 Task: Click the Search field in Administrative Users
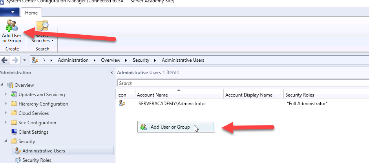(x=243, y=83)
